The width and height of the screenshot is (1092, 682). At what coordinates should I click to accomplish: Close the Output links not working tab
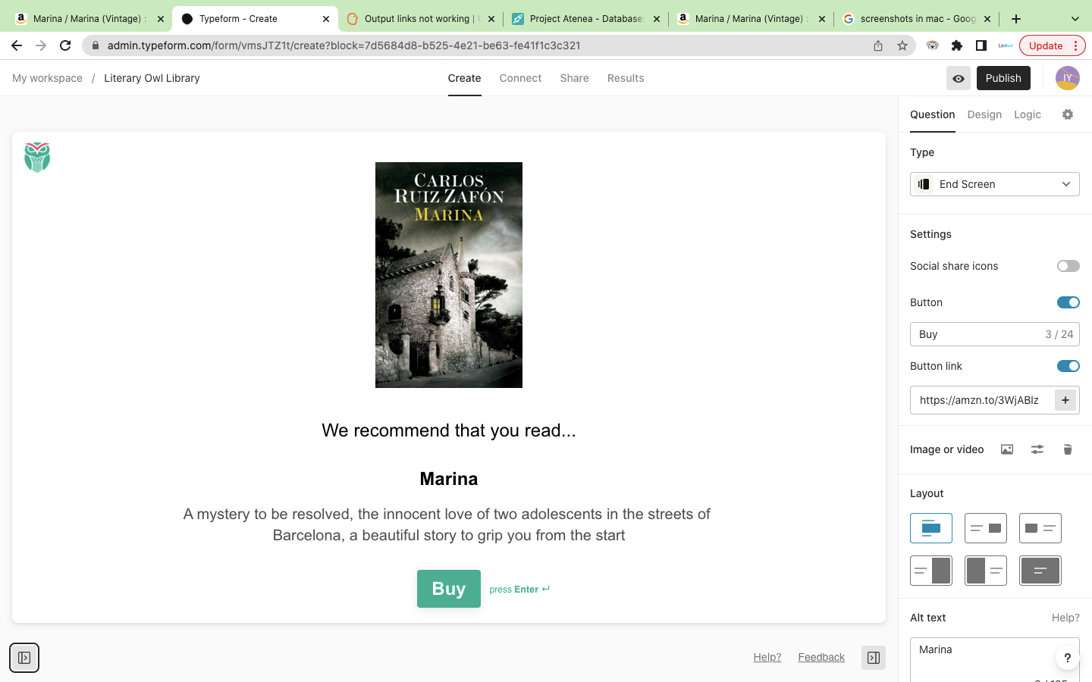point(491,19)
